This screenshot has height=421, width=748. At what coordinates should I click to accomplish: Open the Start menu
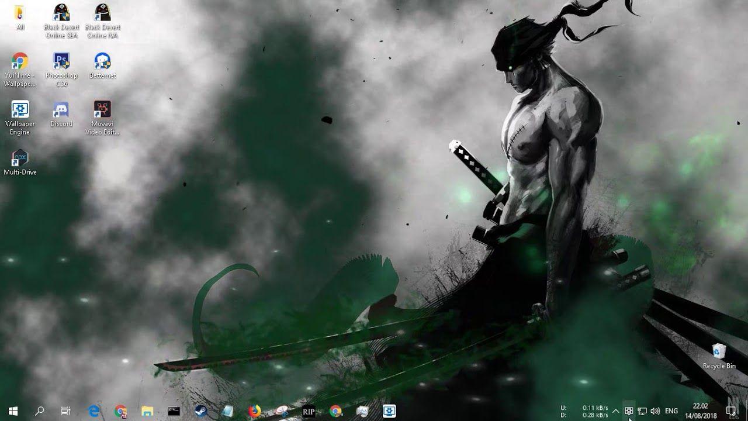pos(12,412)
